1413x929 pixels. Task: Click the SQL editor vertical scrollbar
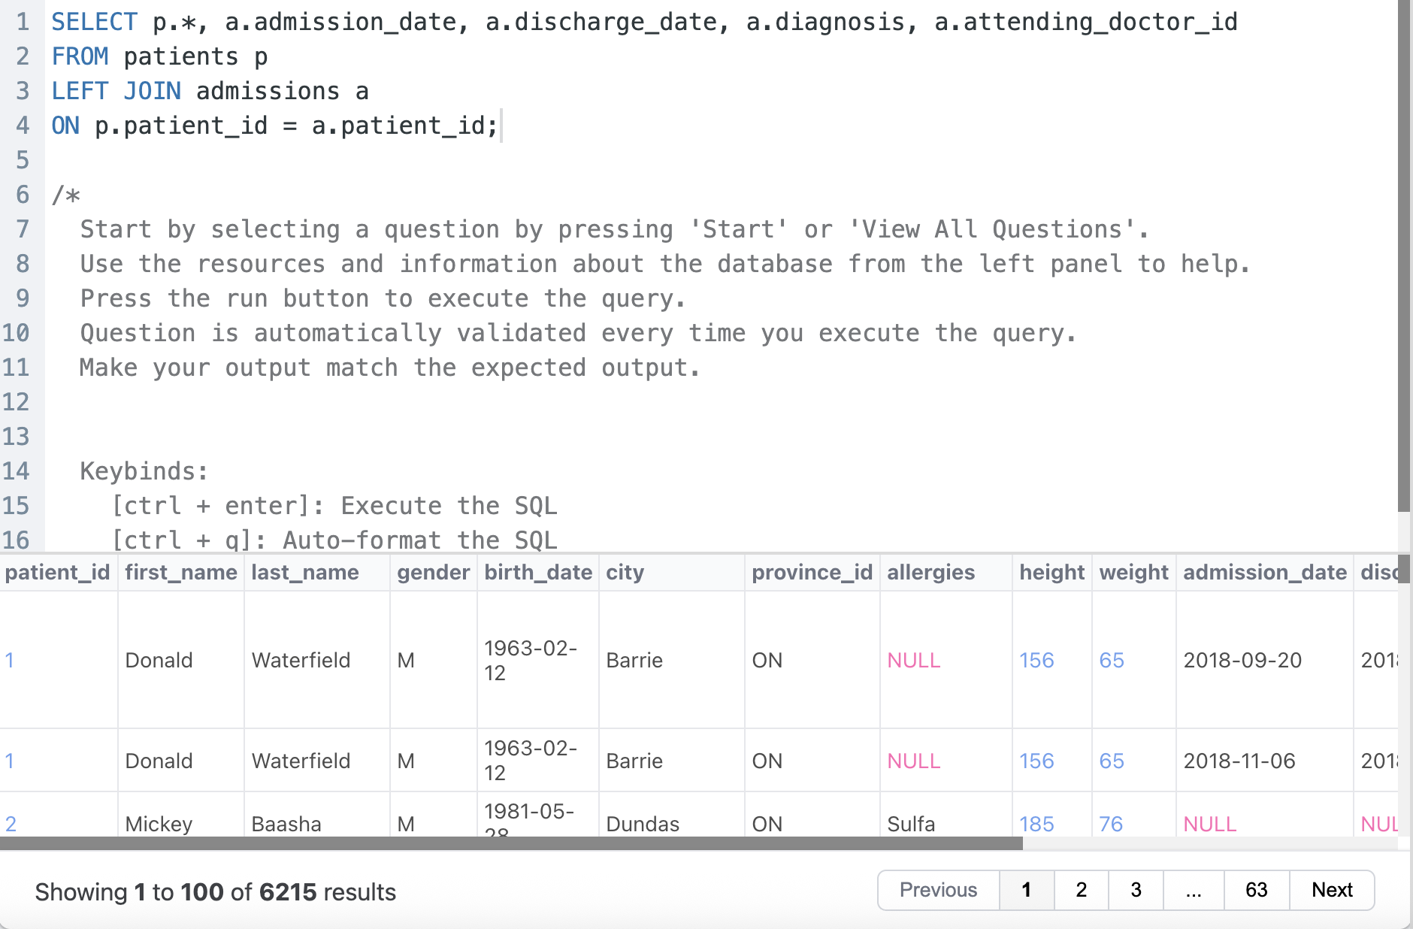(x=1404, y=256)
